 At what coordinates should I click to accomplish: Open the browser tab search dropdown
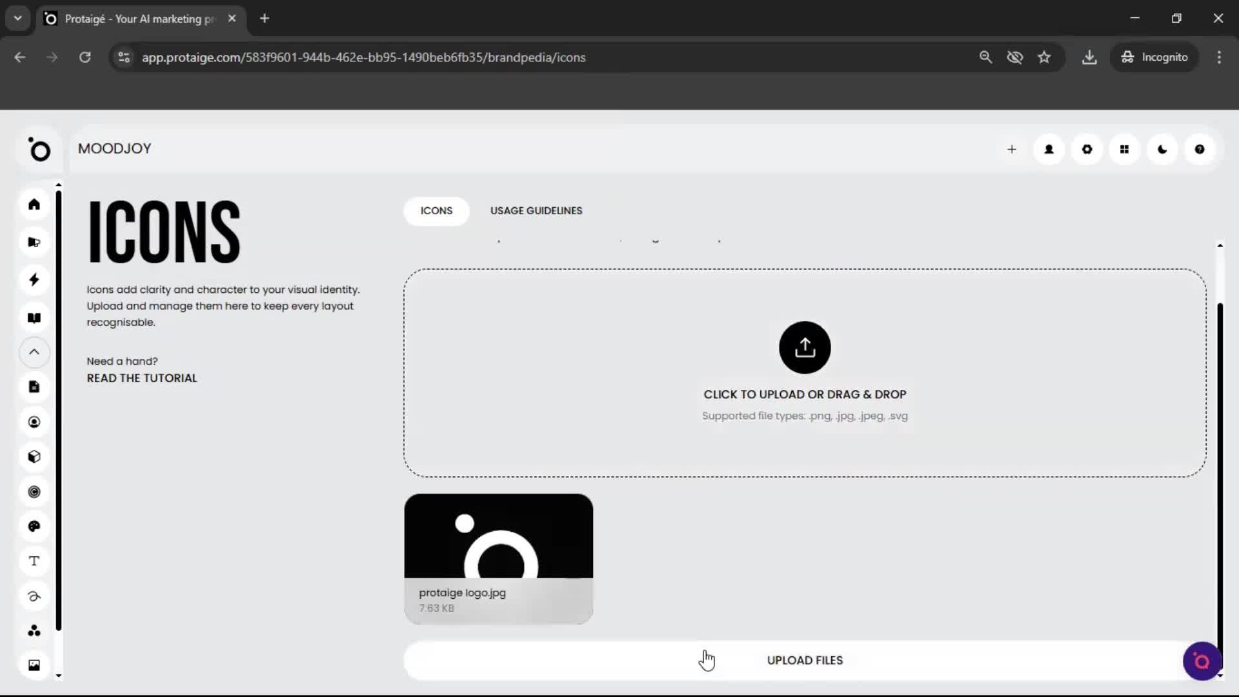click(17, 18)
